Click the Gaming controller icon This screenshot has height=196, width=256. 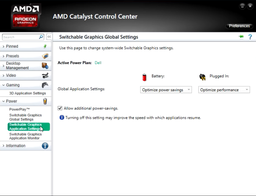pos(45,85)
